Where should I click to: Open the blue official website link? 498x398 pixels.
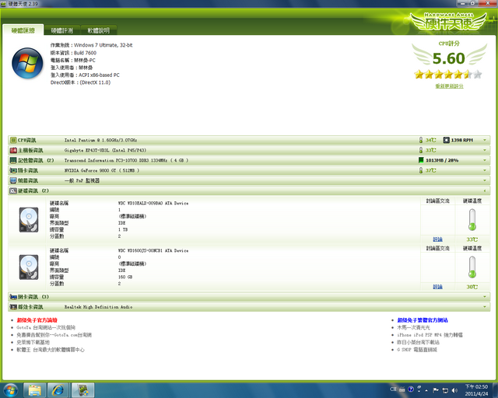pyautogui.click(x=423, y=320)
